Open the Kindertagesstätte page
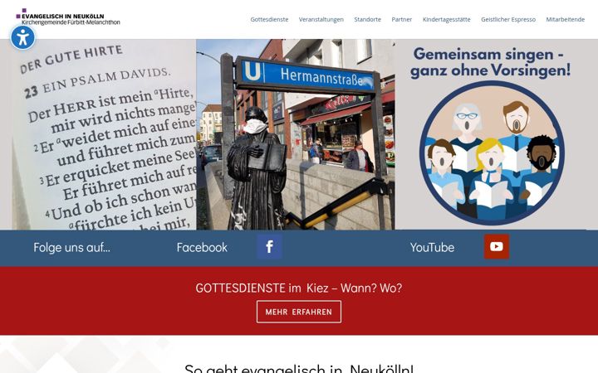598x373 pixels. pyautogui.click(x=446, y=19)
